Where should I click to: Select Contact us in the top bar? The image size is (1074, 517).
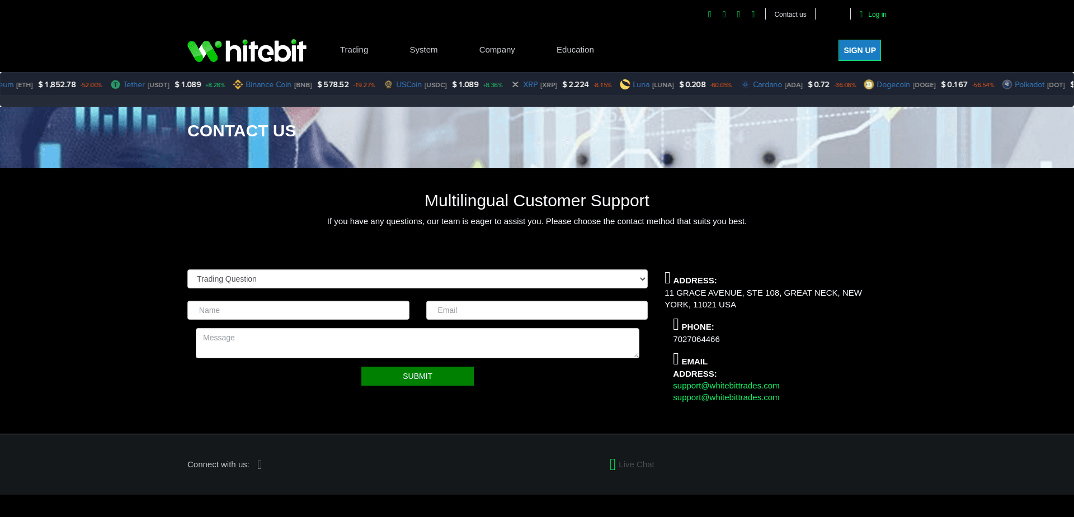[x=790, y=14]
